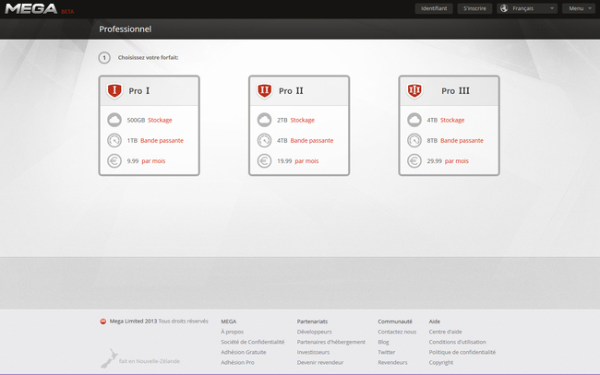Screen dimensions: 600x375
Task: Open the Développeurs link
Action: 314,332
